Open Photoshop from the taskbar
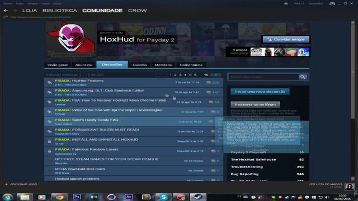 [x=77, y=197]
